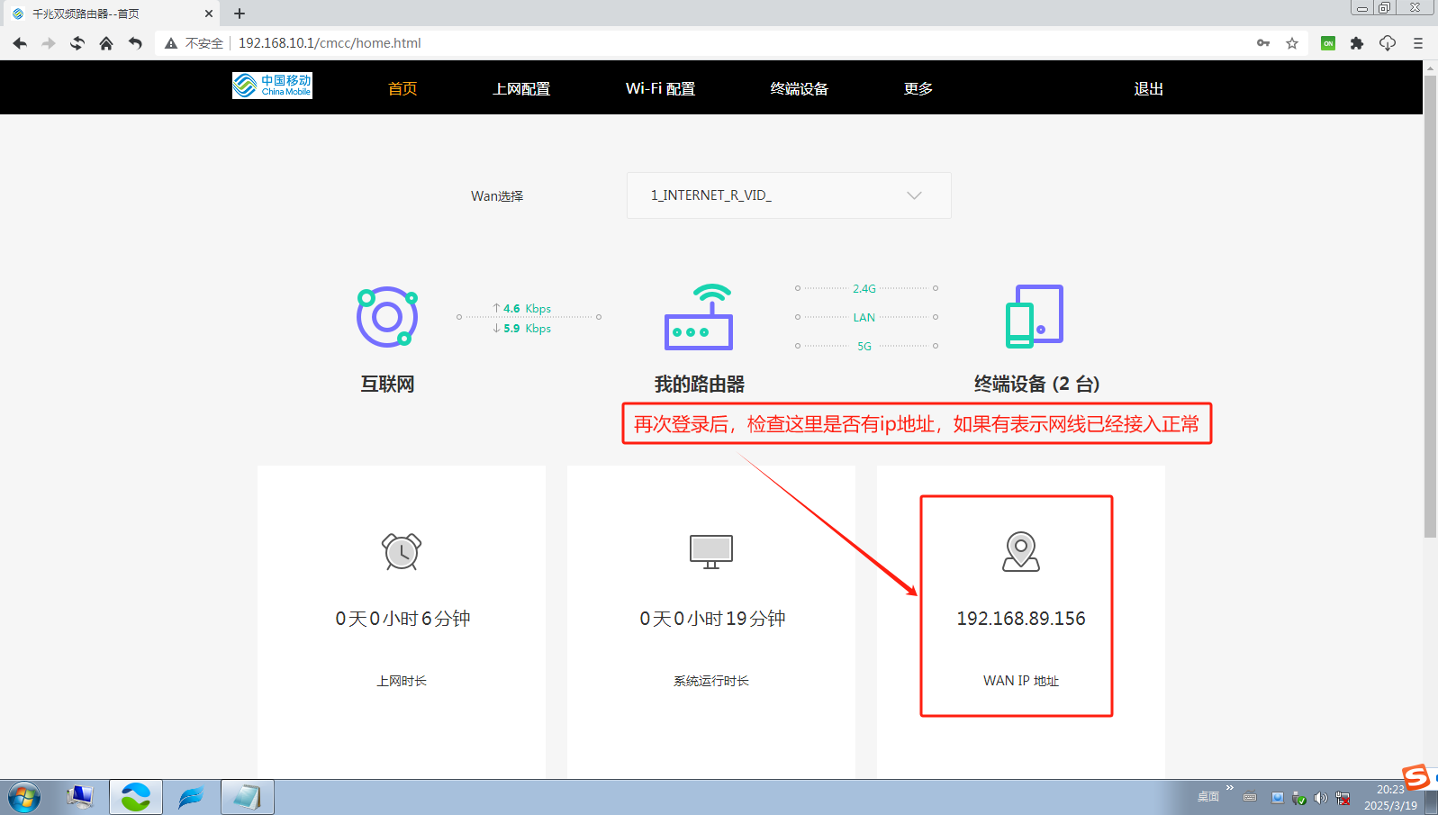Click the 上网时长 alarm clock icon
Image resolution: width=1438 pixels, height=815 pixels.
[x=402, y=551]
